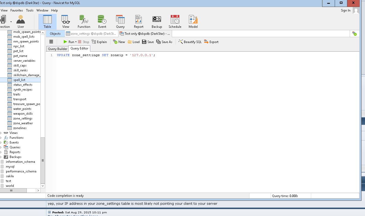Open the Function objects toolbar icon
This screenshot has width=365, height=216.
coord(84,22)
